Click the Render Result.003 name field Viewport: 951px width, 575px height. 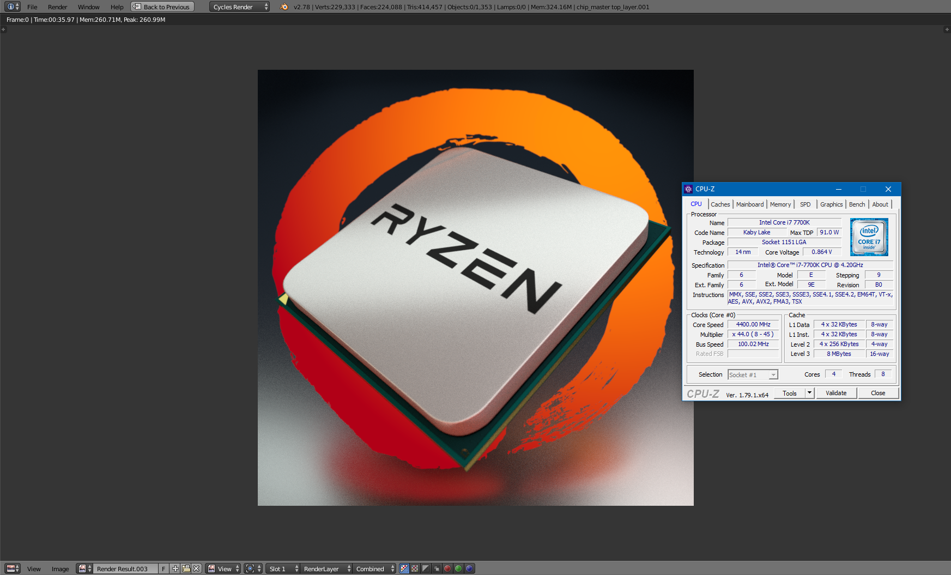point(126,568)
